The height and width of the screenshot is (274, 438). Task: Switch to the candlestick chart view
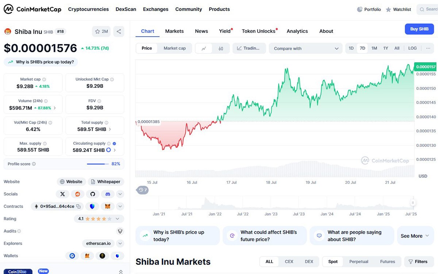tap(221, 48)
